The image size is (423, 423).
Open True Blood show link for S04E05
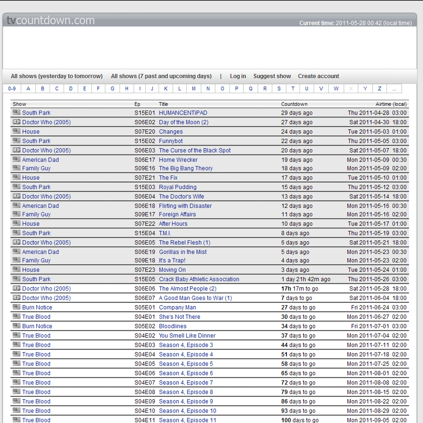pyautogui.click(x=36, y=364)
